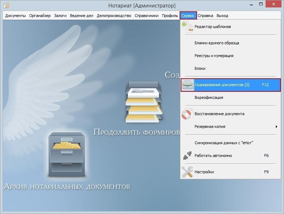The height and width of the screenshot is (214, 284).
Task: Open Продолжить формирование link text
Action: click(x=137, y=132)
